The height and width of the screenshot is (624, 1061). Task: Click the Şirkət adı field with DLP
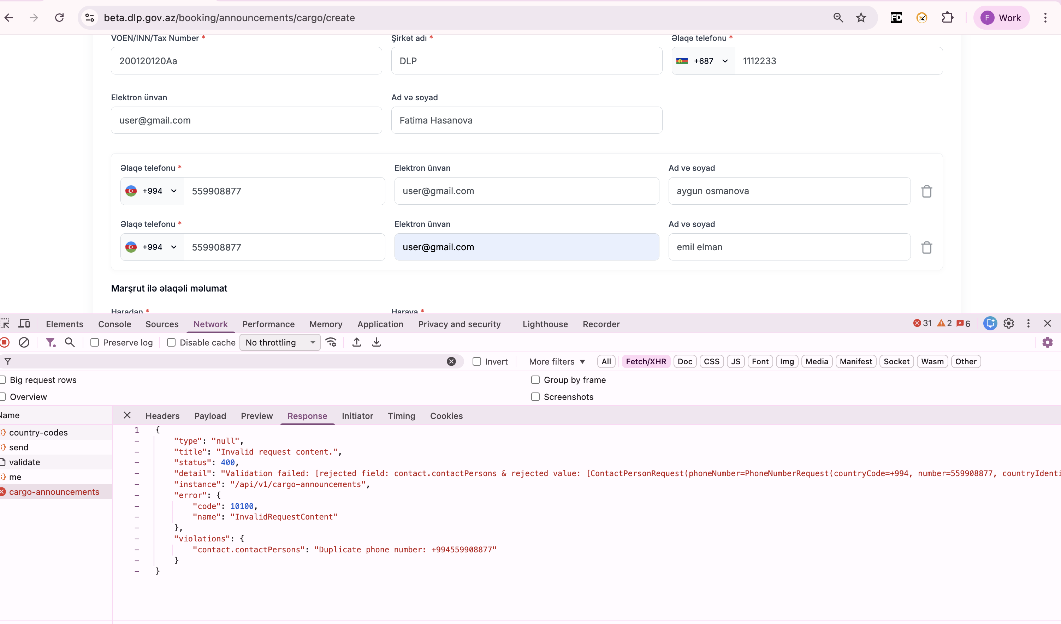coord(527,61)
